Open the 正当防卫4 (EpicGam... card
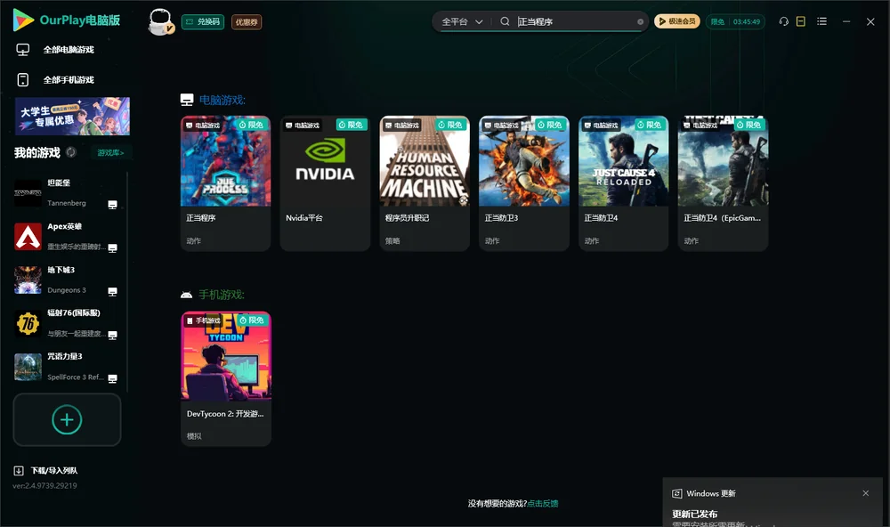890x527 pixels. coord(723,182)
